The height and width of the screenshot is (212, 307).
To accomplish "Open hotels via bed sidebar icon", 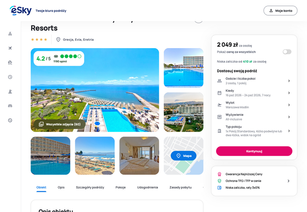I will point(10,106).
